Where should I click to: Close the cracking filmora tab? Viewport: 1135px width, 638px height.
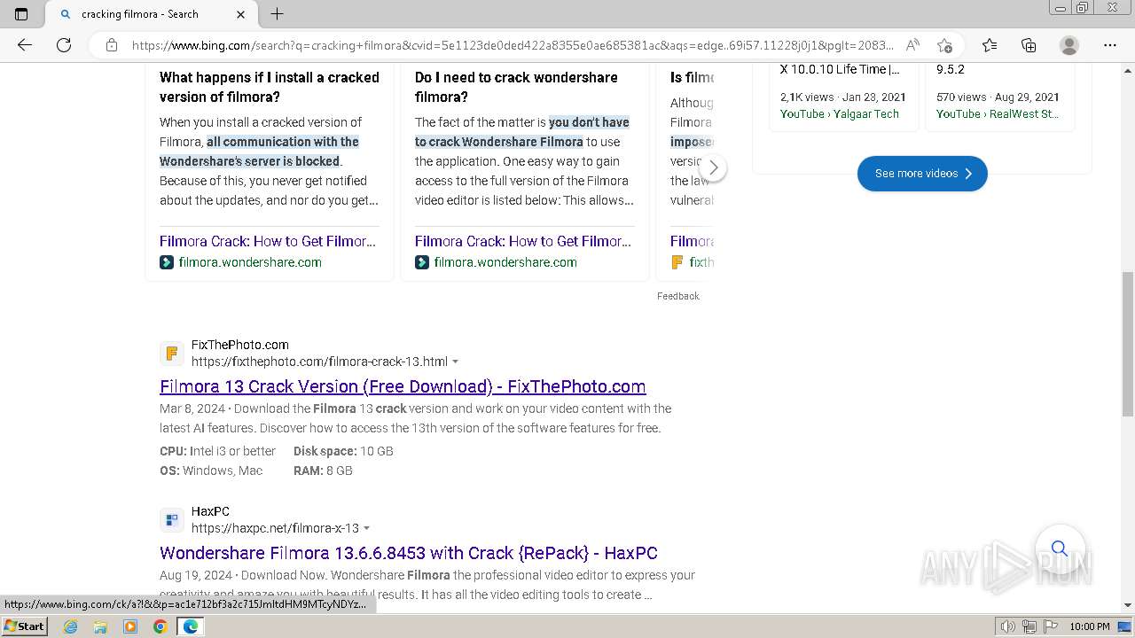[x=241, y=14]
